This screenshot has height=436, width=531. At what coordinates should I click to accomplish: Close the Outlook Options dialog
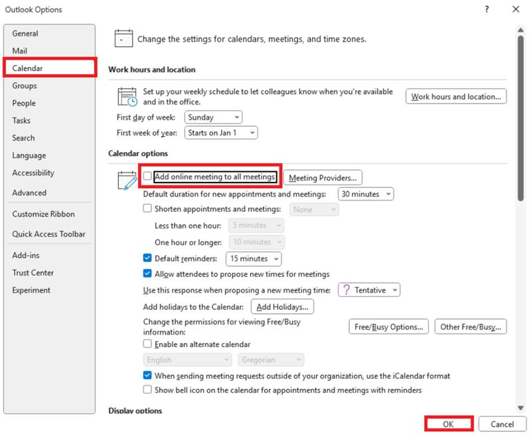click(x=516, y=9)
